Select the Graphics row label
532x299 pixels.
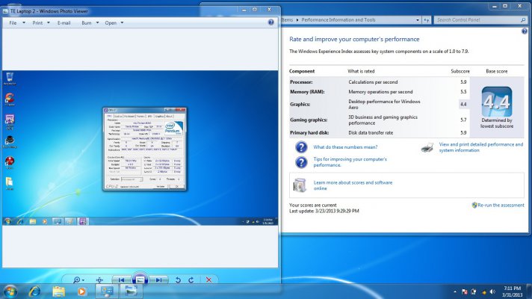(x=300, y=104)
